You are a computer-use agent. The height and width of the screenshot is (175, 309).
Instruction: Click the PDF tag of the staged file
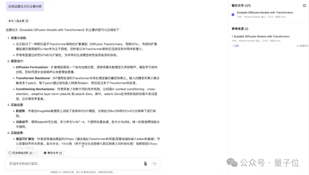pyautogui.click(x=240, y=17)
